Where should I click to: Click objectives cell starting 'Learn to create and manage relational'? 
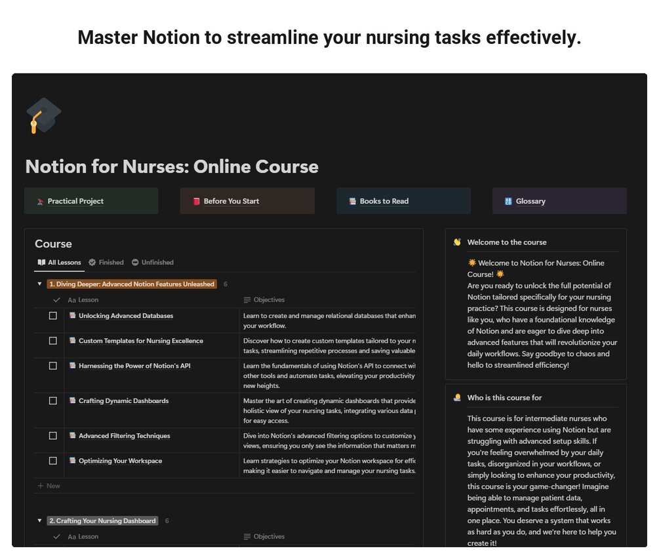[328, 320]
